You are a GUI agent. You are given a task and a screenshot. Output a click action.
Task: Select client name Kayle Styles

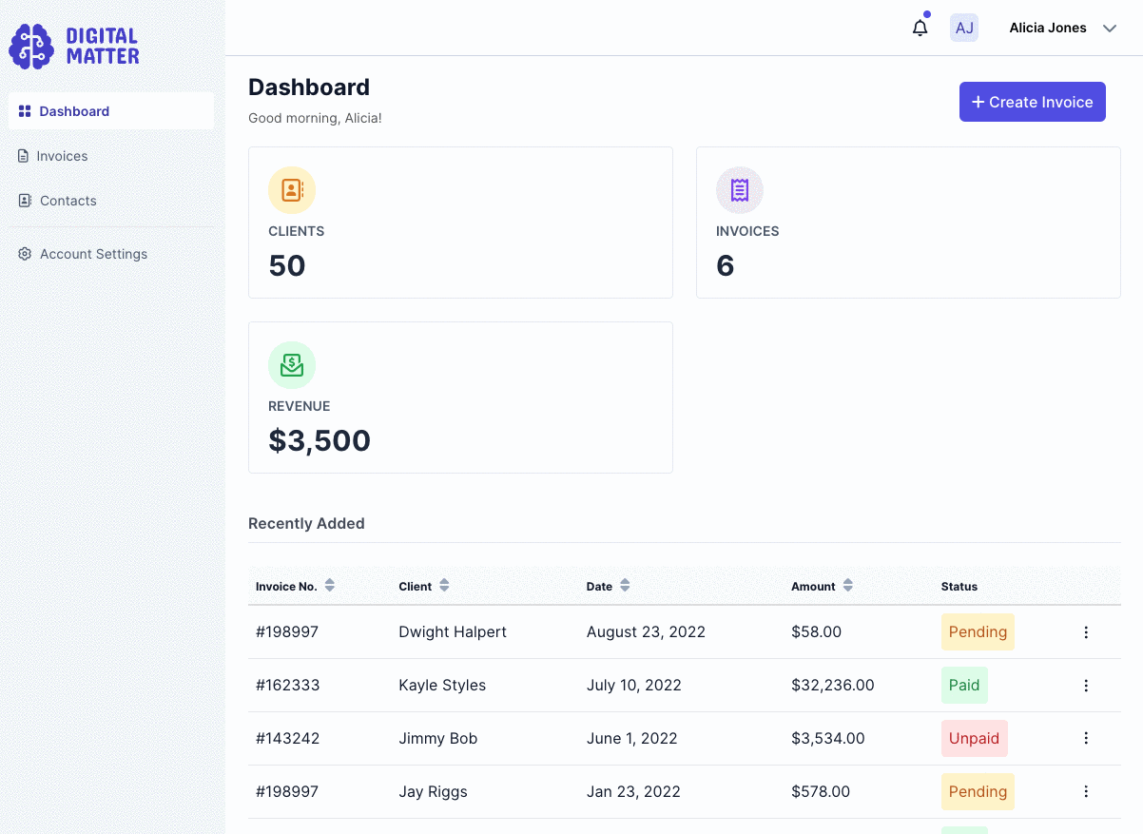point(442,685)
